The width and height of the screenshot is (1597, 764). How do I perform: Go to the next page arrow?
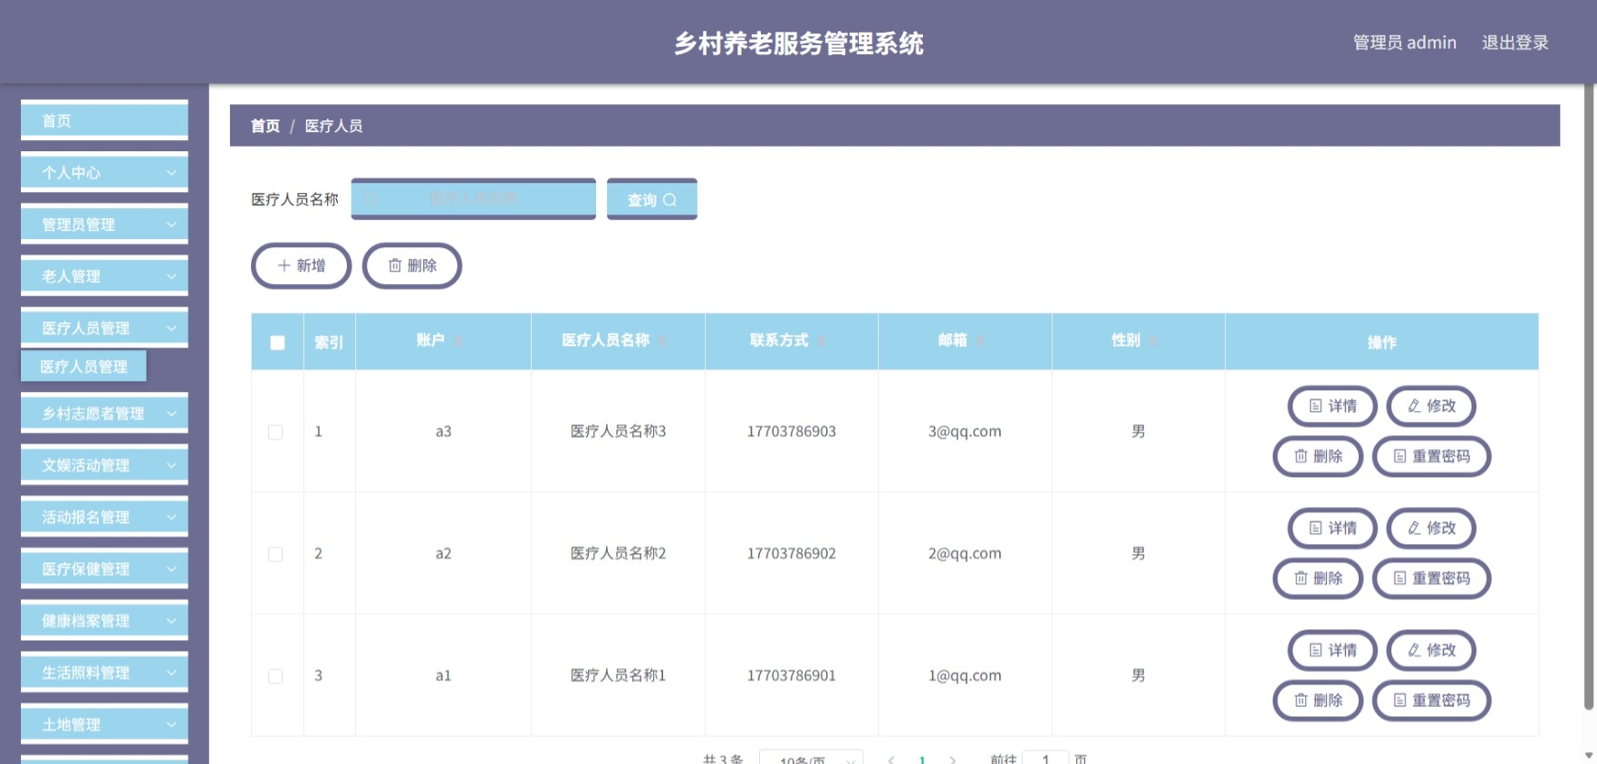point(952,759)
